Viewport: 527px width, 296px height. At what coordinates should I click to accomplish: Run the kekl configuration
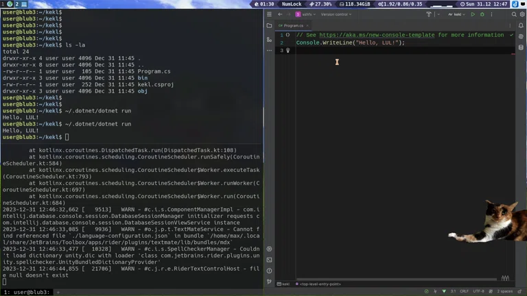[473, 14]
